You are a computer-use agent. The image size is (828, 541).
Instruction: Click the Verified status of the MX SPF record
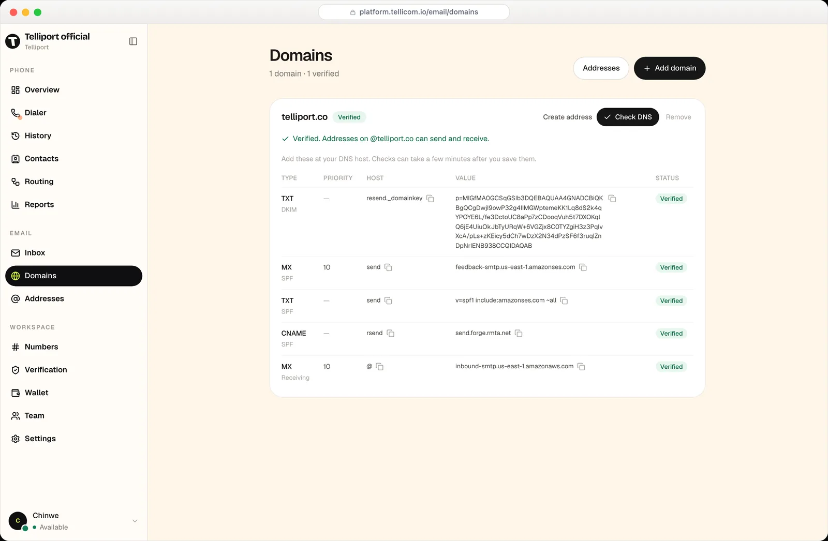671,267
